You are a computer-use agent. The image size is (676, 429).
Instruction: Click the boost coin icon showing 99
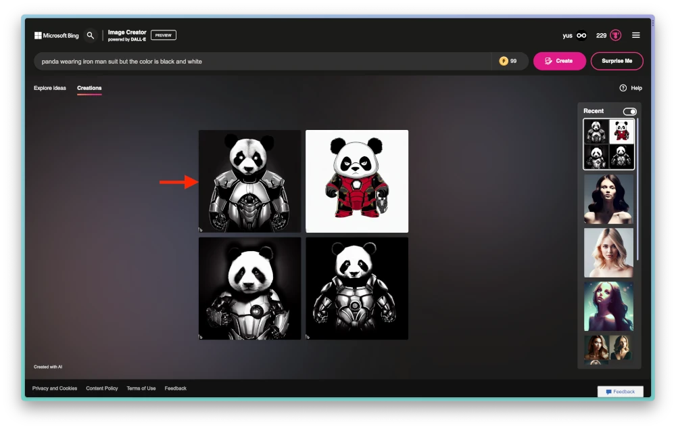tap(503, 61)
